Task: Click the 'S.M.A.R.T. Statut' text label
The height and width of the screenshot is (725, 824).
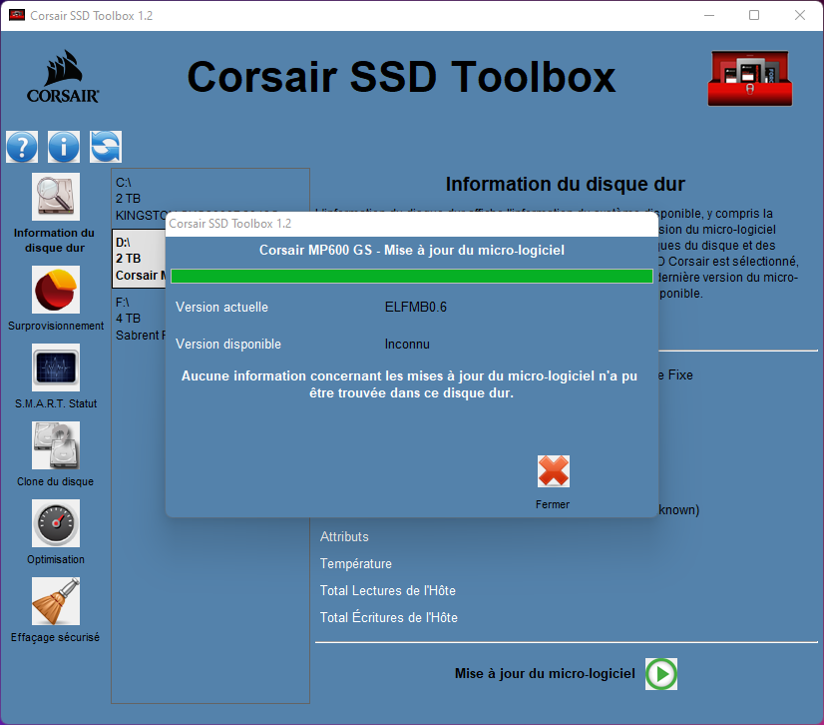Action: tap(56, 403)
